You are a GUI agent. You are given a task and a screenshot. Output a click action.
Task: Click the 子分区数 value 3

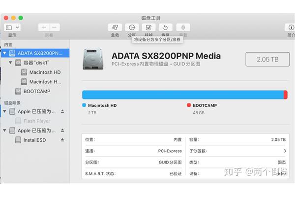coord(285,151)
